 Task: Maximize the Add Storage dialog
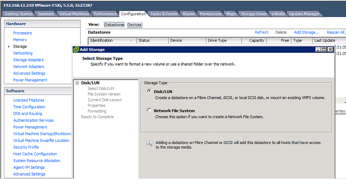tap(324, 50)
